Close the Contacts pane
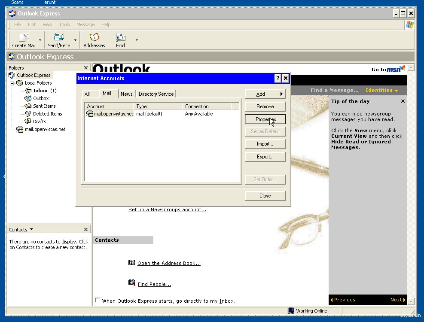424x322 pixels. point(86,230)
